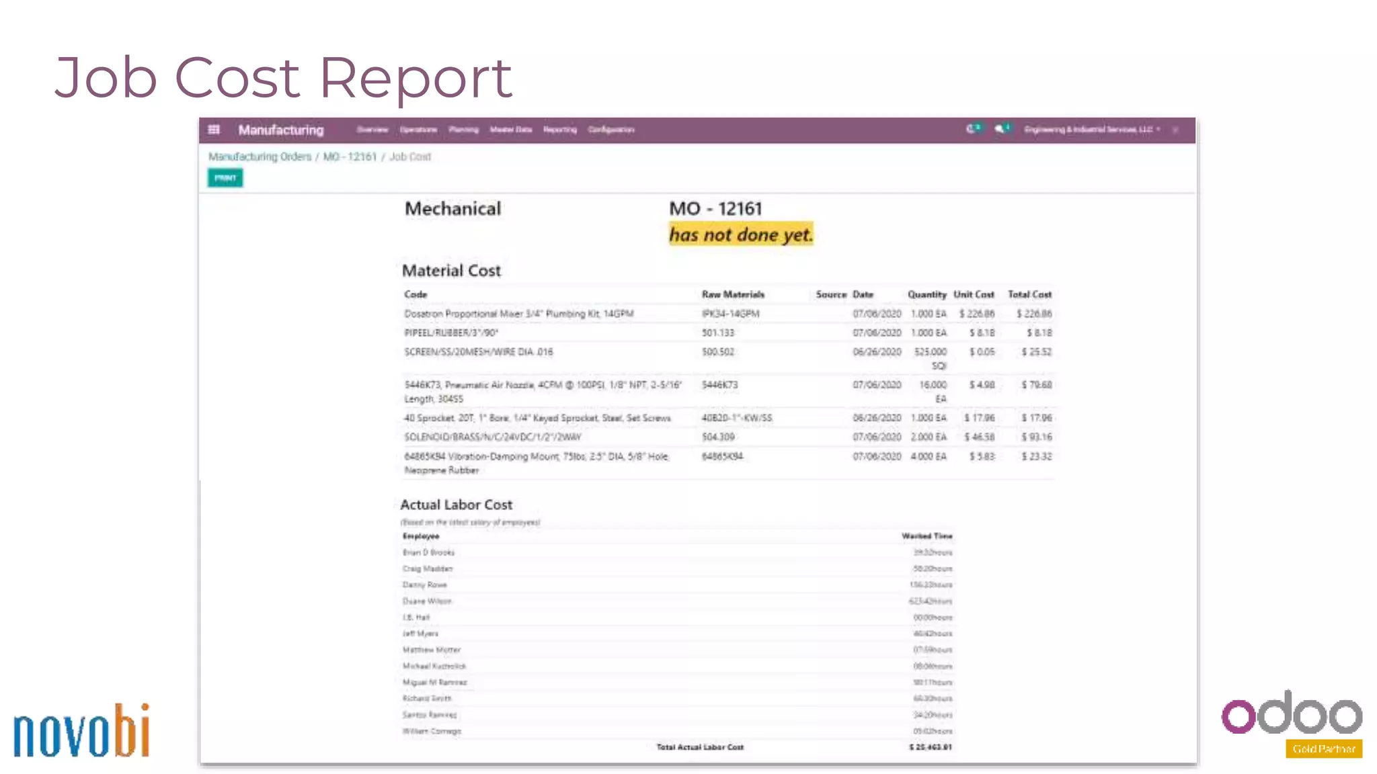
Task: Open the Overview menu
Action: pos(372,130)
